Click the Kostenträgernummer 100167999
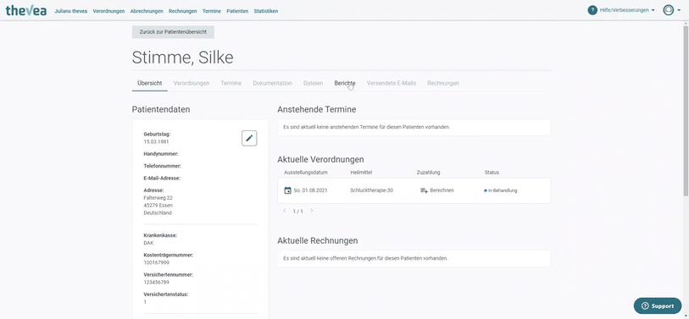The height and width of the screenshot is (319, 689). click(x=157, y=262)
